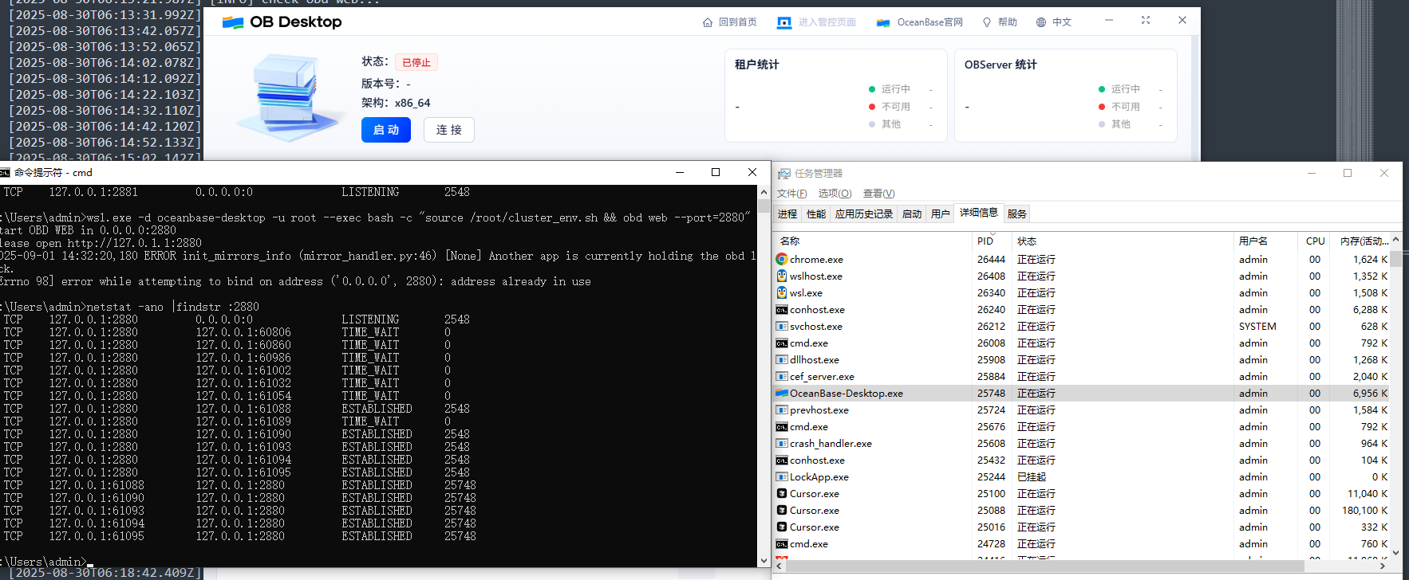The width and height of the screenshot is (1409, 580).
Task: Select Cursor.exe icon with PID 25016
Action: pos(782,527)
